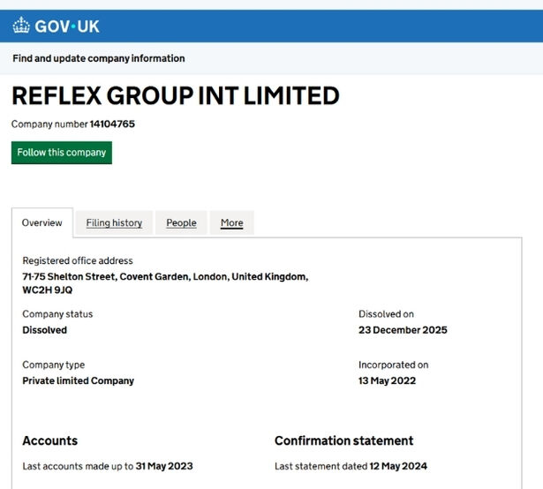Open Find and update company information link
The image size is (543, 489).
99,58
